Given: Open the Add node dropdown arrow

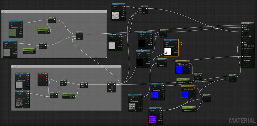Looking at the screenshot, I should coord(65,80).
